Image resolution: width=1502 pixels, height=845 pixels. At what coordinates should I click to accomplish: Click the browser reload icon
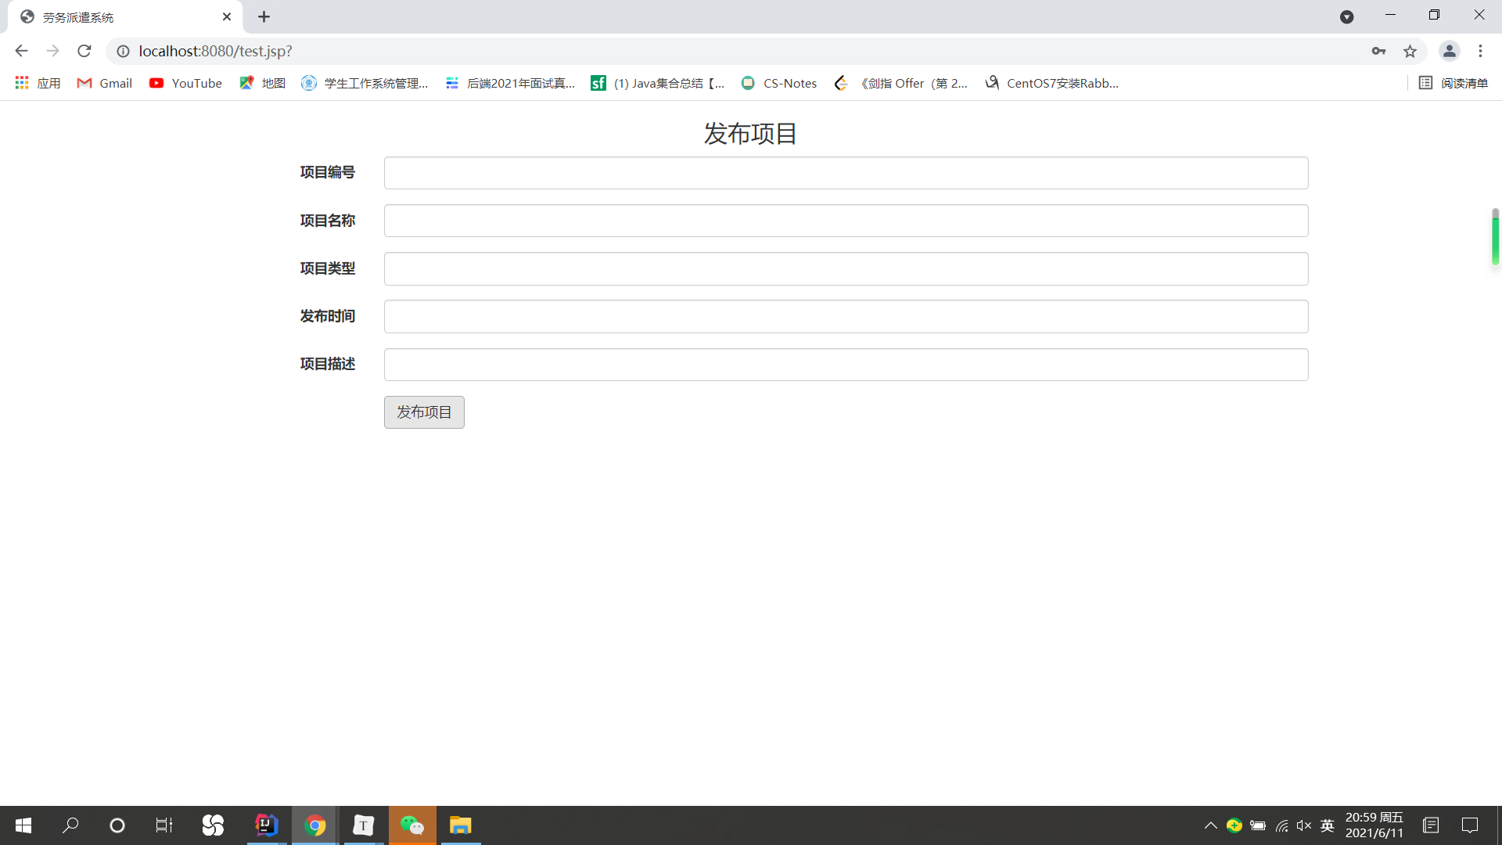[x=84, y=51]
